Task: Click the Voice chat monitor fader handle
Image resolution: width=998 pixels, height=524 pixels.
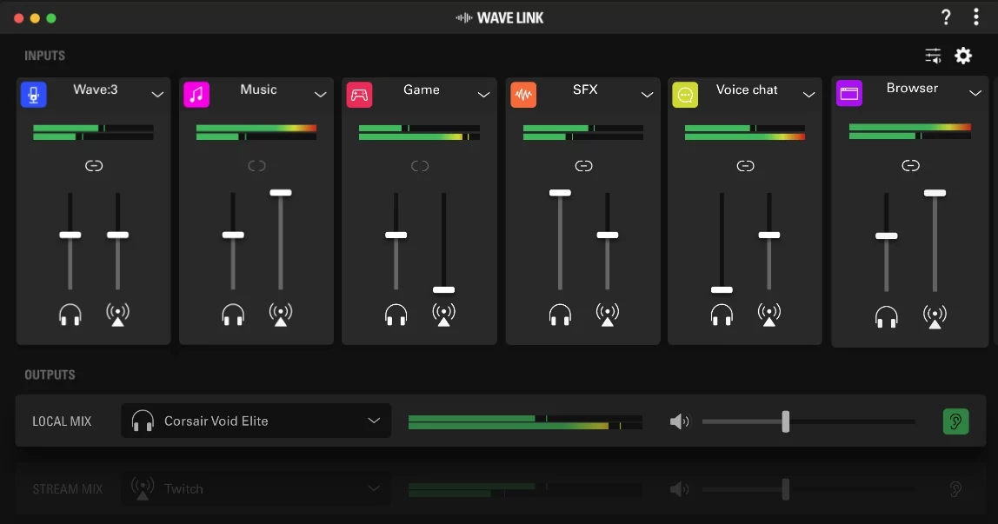Action: 722,290
